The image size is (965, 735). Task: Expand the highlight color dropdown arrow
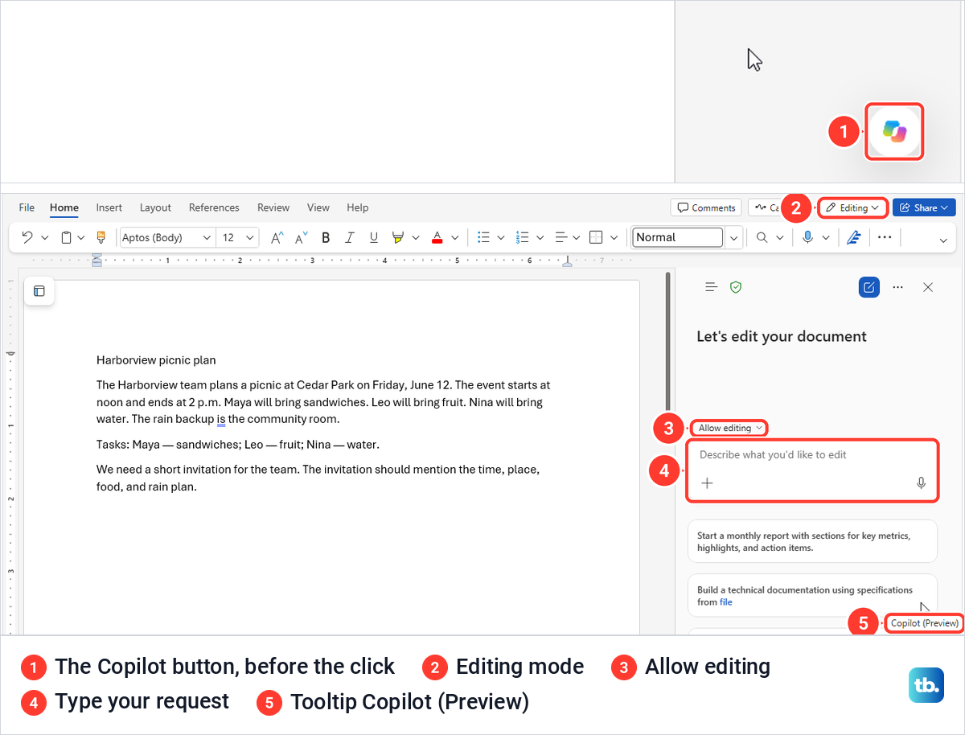[x=415, y=237]
